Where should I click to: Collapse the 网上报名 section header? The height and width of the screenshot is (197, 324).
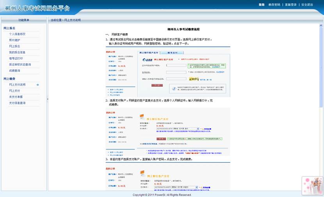9,28
